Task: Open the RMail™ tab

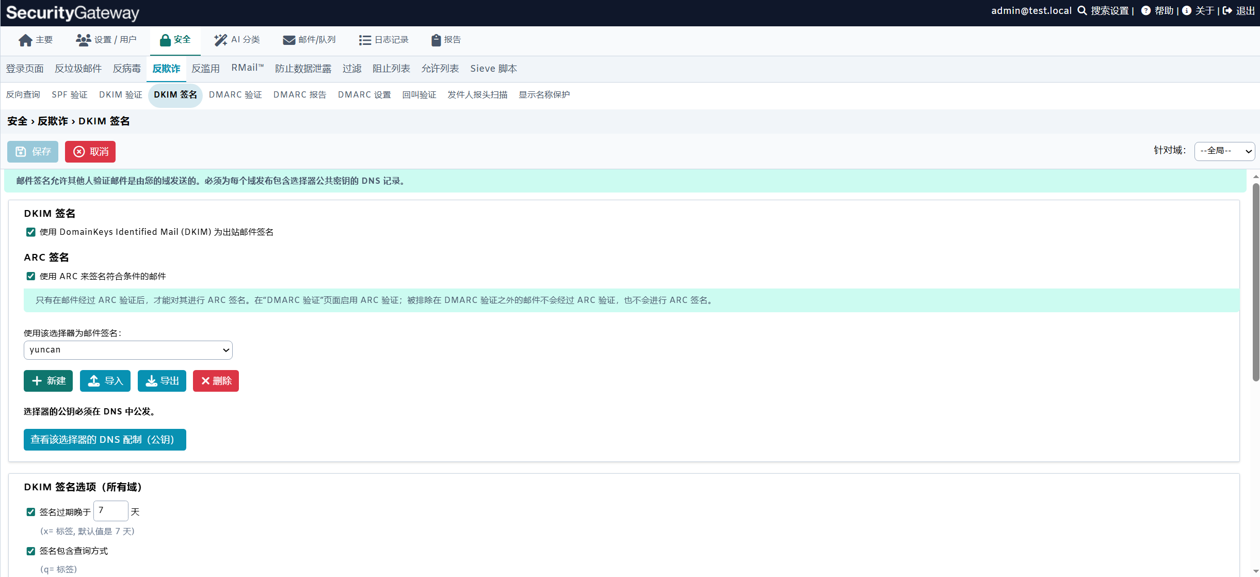Action: pos(248,68)
